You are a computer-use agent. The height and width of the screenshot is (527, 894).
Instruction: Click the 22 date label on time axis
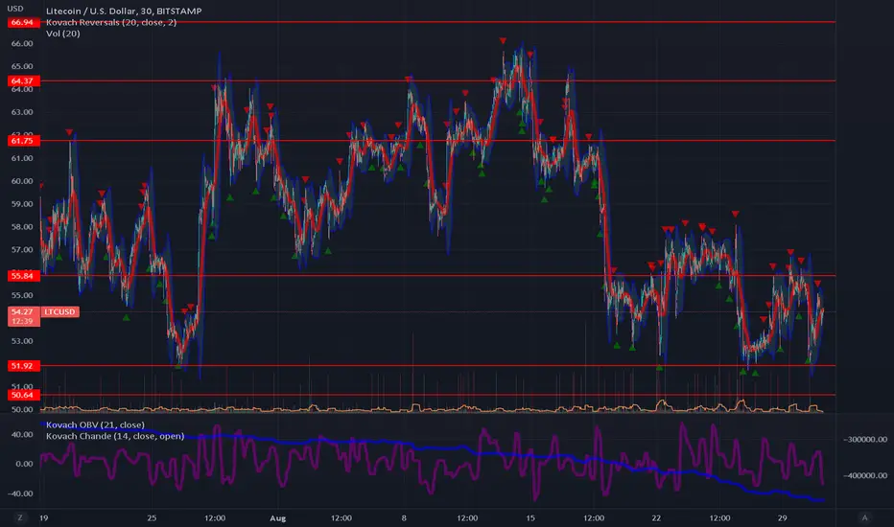(656, 517)
